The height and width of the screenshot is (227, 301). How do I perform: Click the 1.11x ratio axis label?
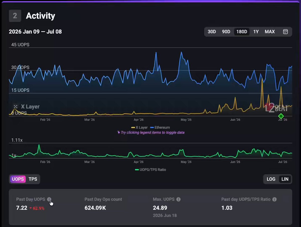click(x=17, y=140)
